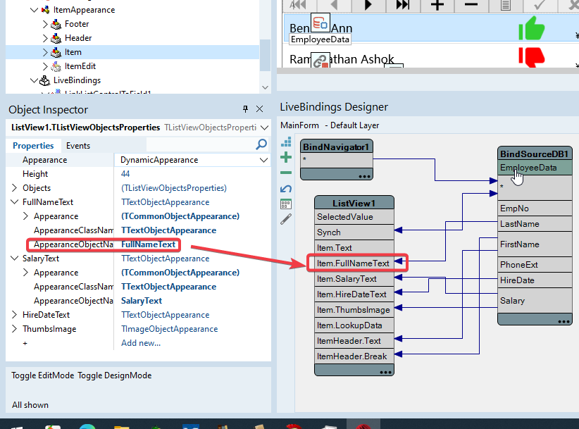Click the Toggle DesignMode link

click(115, 375)
